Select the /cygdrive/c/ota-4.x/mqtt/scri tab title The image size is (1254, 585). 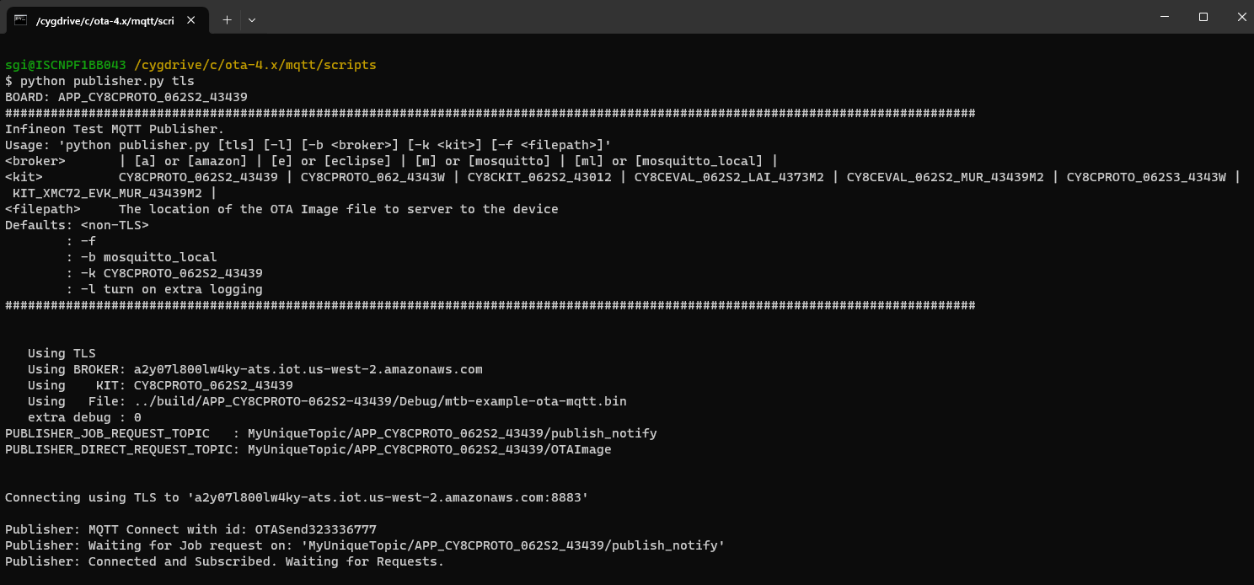[x=104, y=19]
